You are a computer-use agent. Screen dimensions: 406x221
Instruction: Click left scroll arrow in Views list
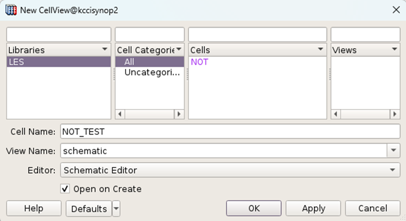point(336,114)
